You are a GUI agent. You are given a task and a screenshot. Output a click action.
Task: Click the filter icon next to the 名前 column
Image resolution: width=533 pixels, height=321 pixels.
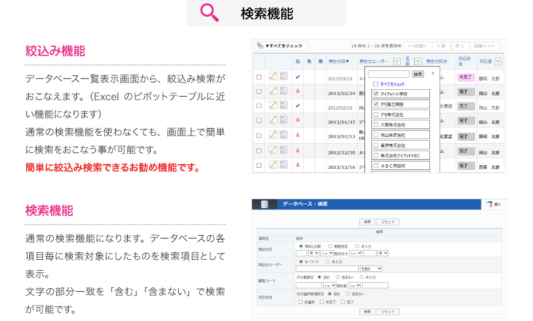tap(417, 62)
